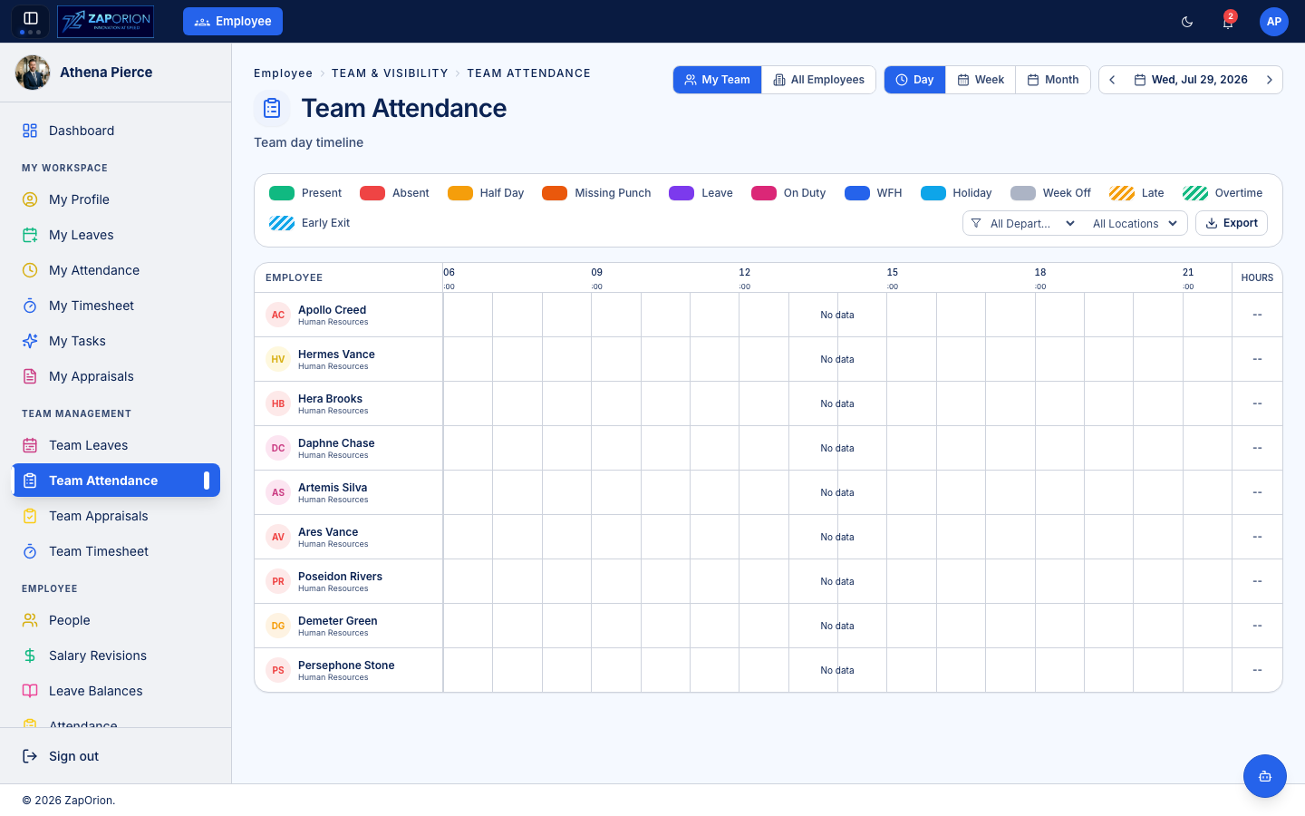Open notifications bell icon
The image size is (1305, 816).
click(x=1228, y=22)
